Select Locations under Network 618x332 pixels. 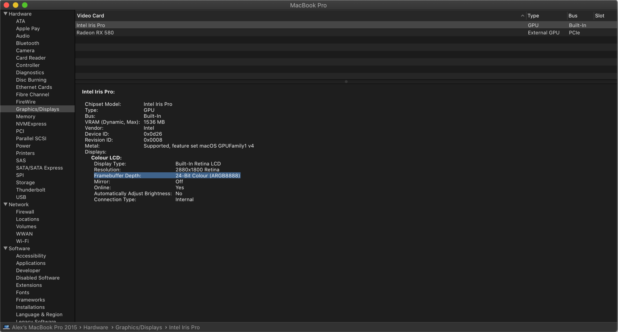point(28,219)
